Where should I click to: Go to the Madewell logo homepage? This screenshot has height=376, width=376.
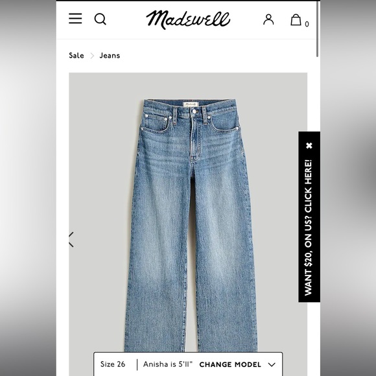coord(188,19)
